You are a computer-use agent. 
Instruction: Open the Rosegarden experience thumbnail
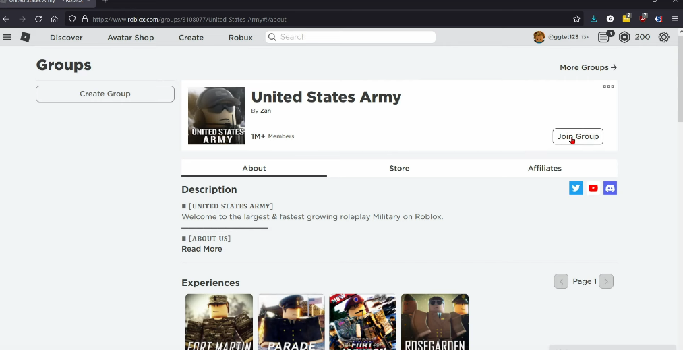click(x=435, y=322)
